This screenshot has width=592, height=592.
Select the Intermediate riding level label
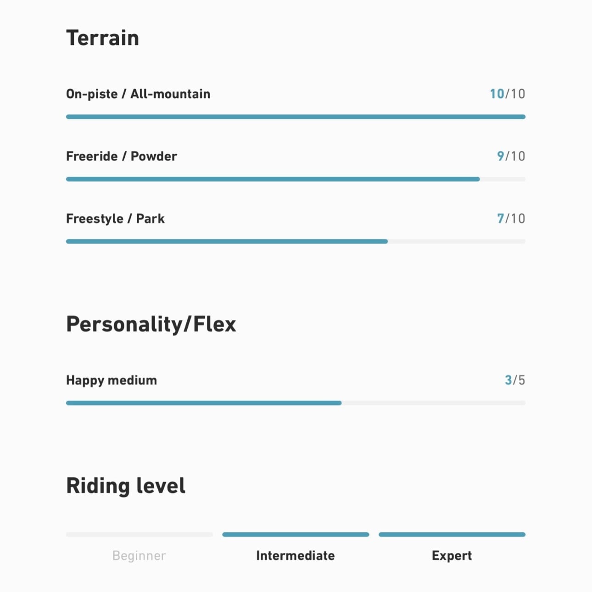(296, 556)
